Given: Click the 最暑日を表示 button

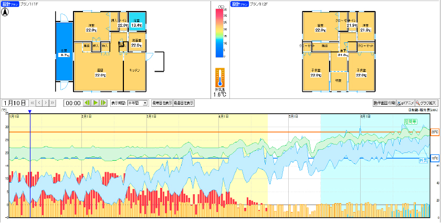Looking at the screenshot, I should [184, 103].
